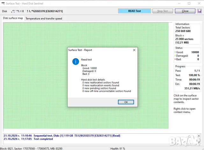Click the Total Sectors value '250 069 680'

pos(183,31)
